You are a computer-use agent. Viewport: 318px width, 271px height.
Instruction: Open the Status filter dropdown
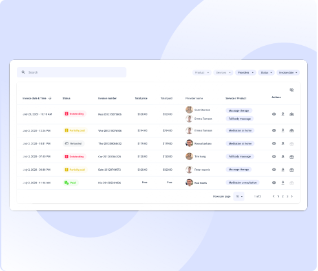click(266, 73)
